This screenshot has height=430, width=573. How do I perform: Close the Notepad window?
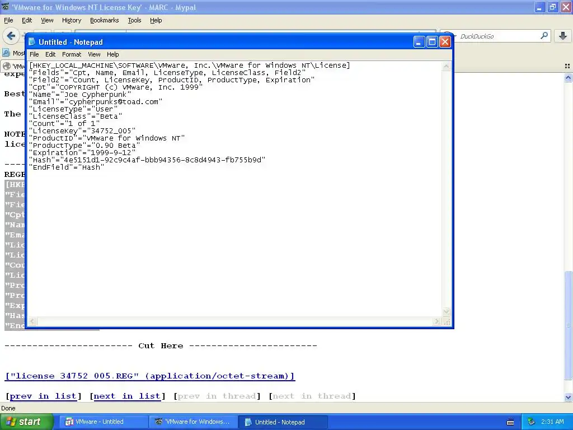(x=445, y=42)
